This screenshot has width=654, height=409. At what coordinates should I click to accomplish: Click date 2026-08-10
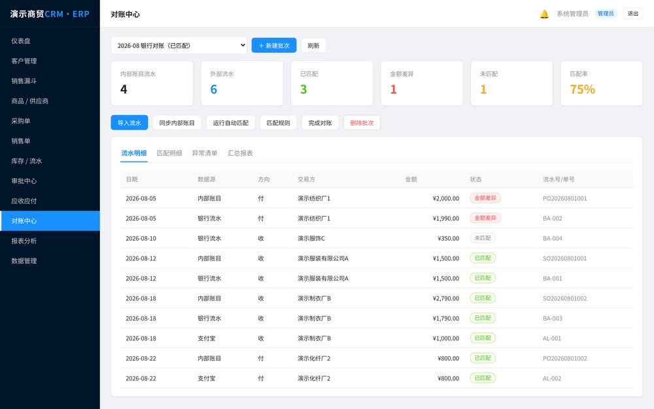tap(141, 239)
